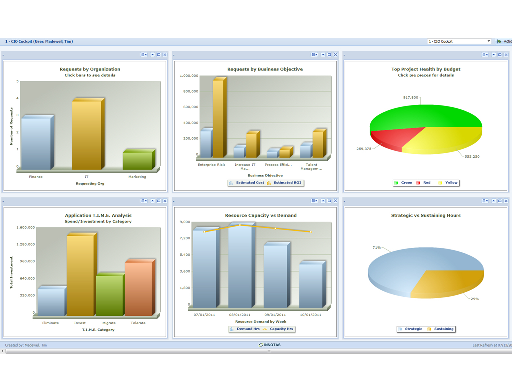Expand options dropdown on Strategic vs Sustaining panel
This screenshot has height=384, width=512.
click(484, 201)
